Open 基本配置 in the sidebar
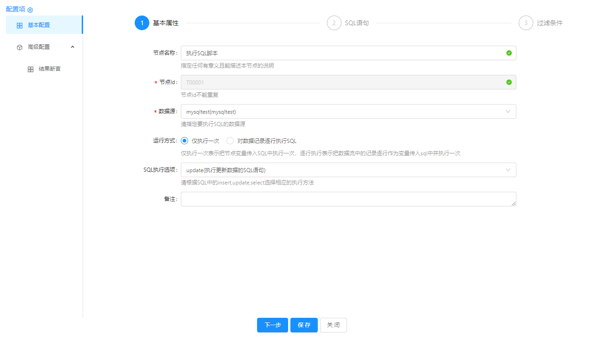This screenshot has height=342, width=594. (x=39, y=25)
